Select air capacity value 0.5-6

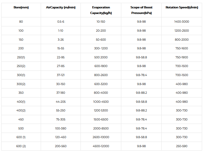click(61, 22)
